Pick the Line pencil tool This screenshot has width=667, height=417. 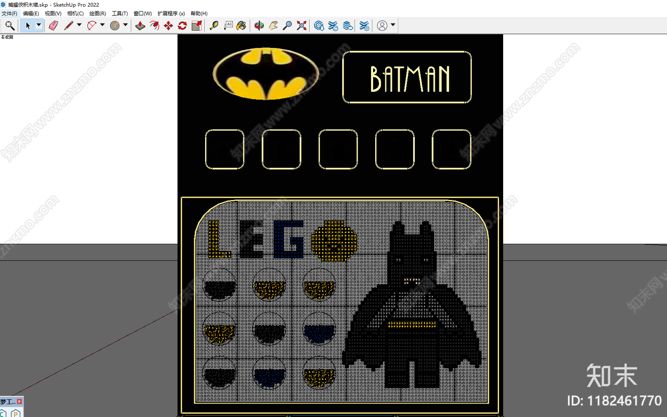(x=68, y=26)
